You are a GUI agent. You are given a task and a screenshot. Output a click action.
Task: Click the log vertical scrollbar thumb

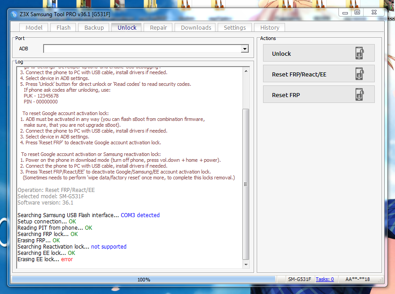[x=246, y=184]
